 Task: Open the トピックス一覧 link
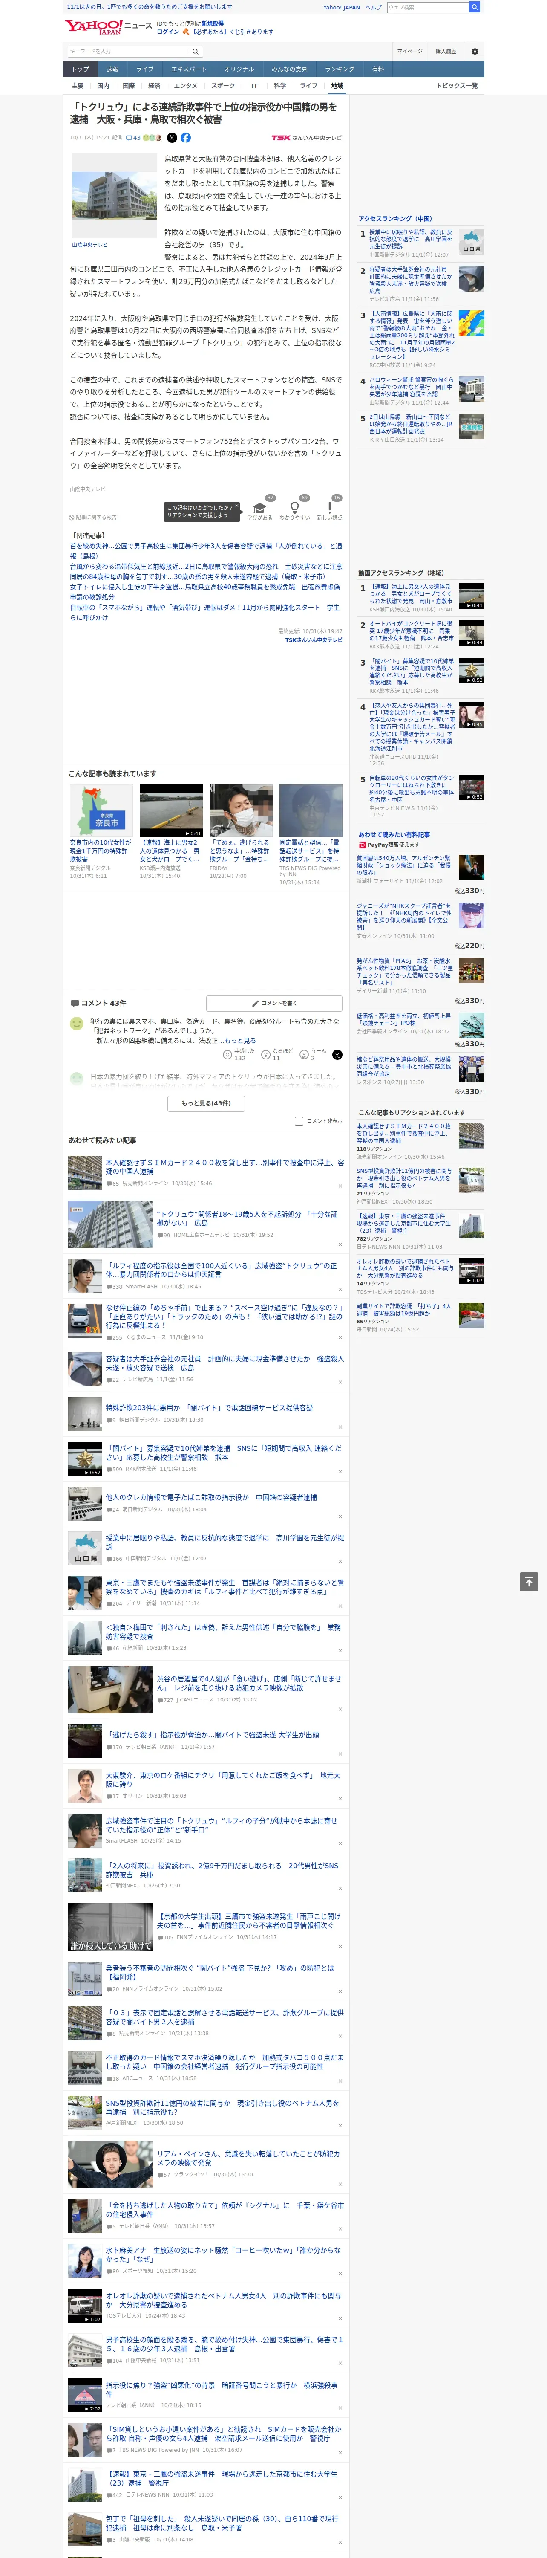(457, 85)
